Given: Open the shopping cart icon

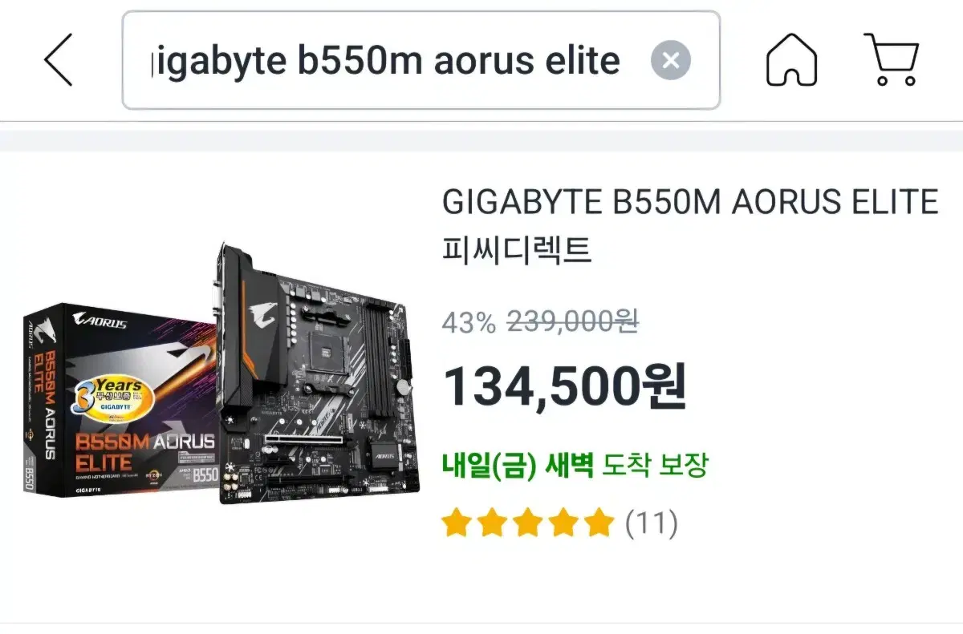Looking at the screenshot, I should (892, 60).
